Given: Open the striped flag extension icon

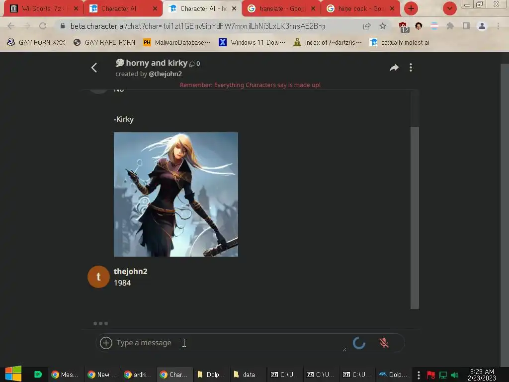Looking at the screenshot, I should (434, 26).
